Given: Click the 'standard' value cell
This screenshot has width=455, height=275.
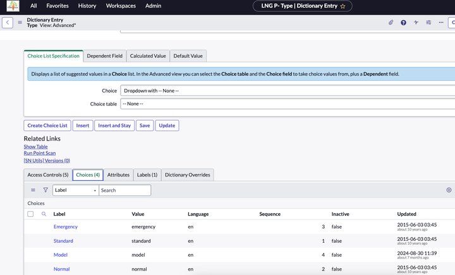Looking at the screenshot, I should point(141,241).
